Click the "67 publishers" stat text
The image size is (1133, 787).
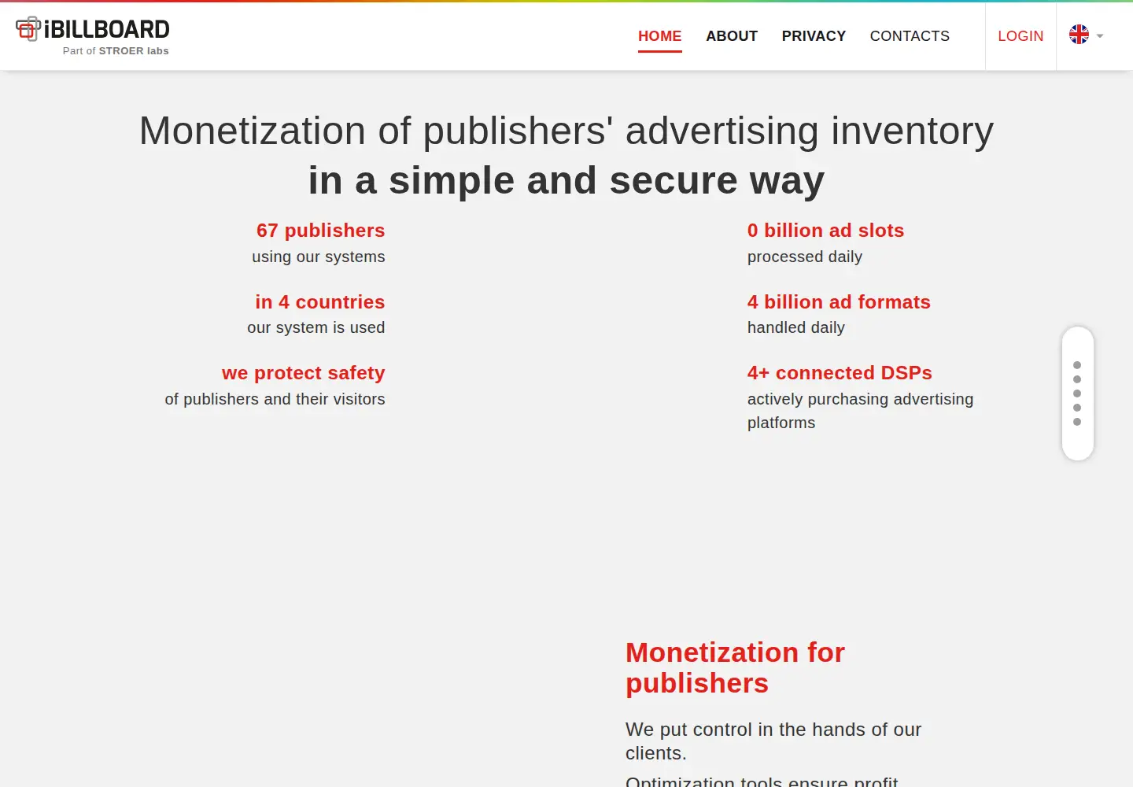321,231
